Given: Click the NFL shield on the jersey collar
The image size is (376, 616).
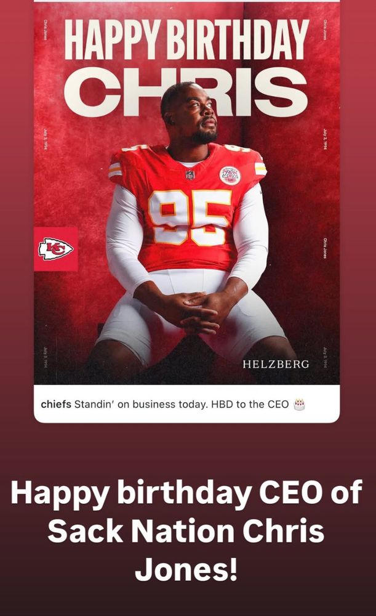Looking at the screenshot, I should 190,175.
